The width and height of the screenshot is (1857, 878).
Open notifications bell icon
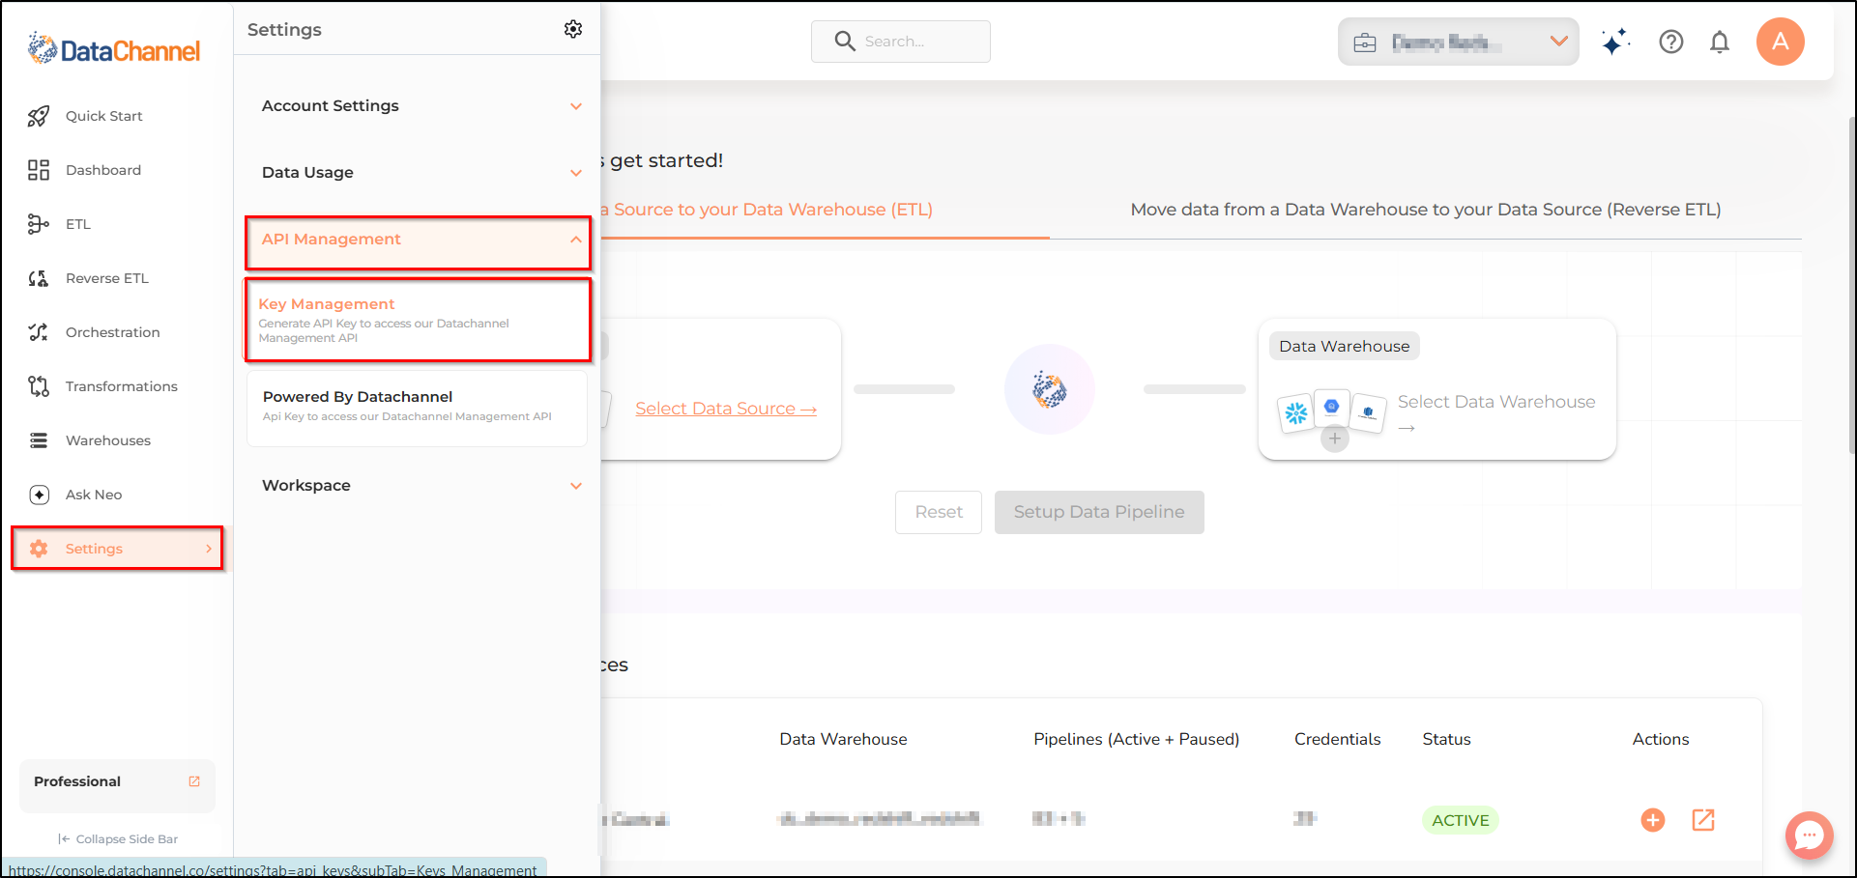[1720, 42]
